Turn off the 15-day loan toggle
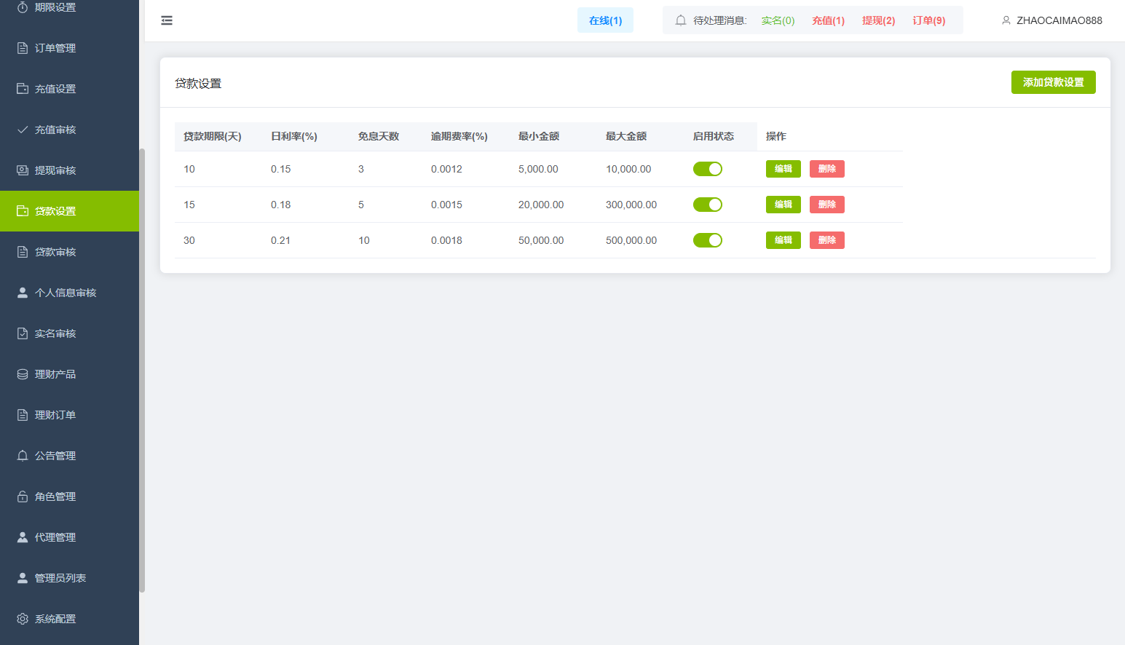This screenshot has width=1125, height=645. pos(707,205)
